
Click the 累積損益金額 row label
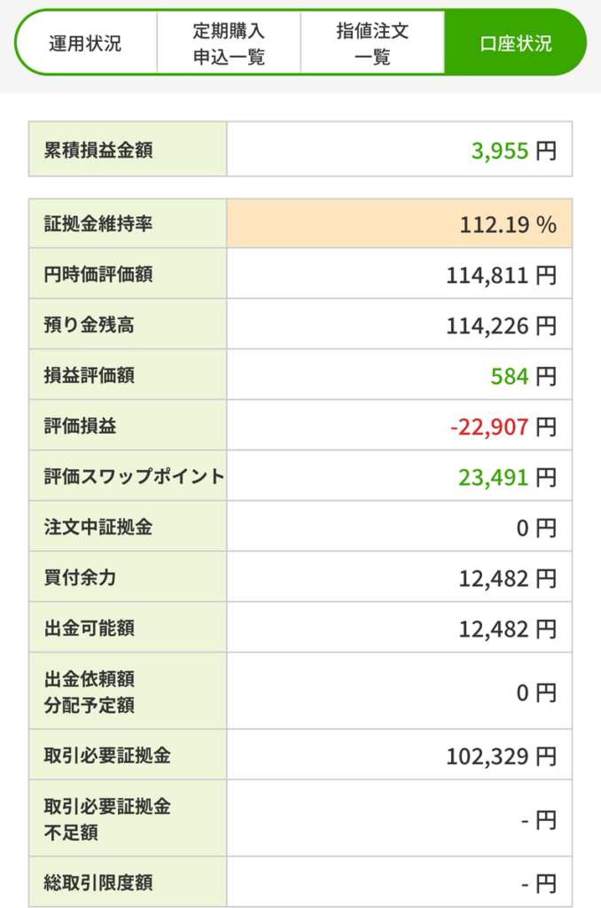pos(98,149)
